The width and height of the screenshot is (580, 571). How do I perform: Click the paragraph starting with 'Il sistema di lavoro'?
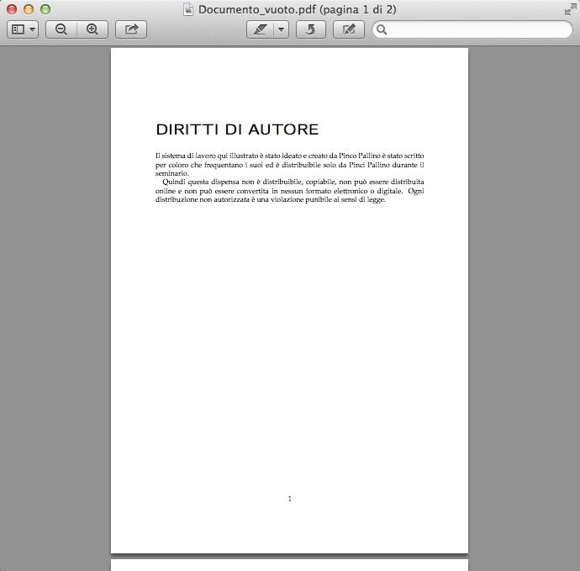click(289, 164)
